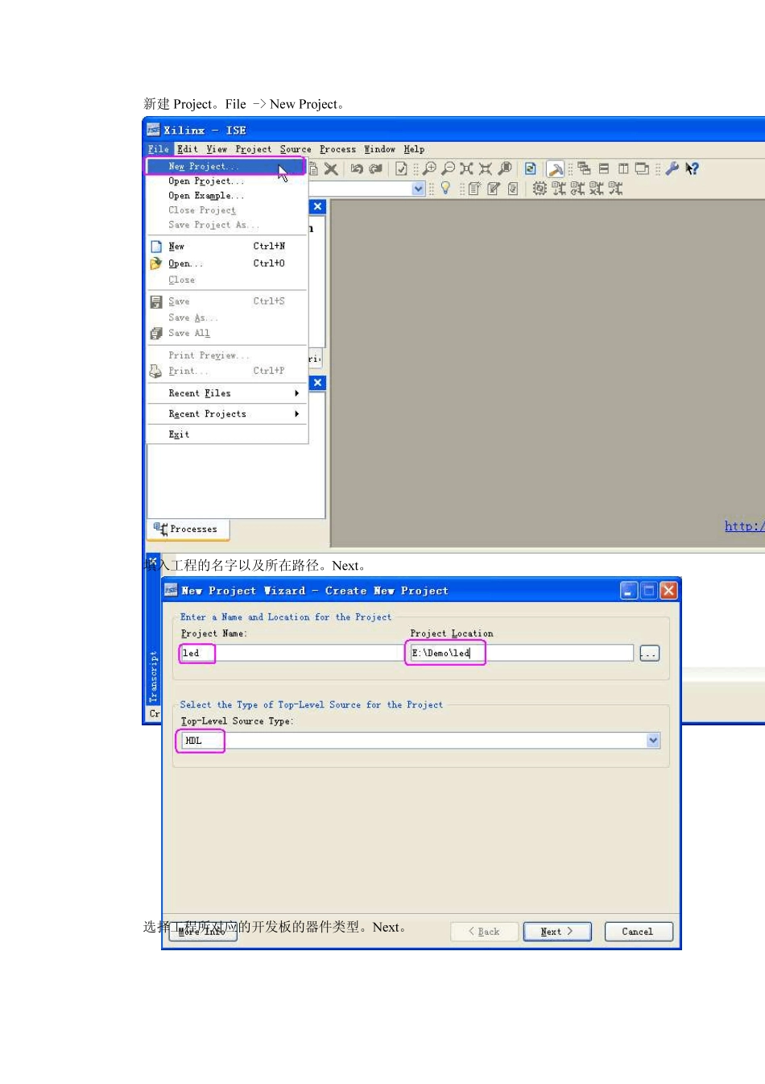This screenshot has width=765, height=1084.
Task: Click the Back button in wizard
Action: pyautogui.click(x=484, y=932)
